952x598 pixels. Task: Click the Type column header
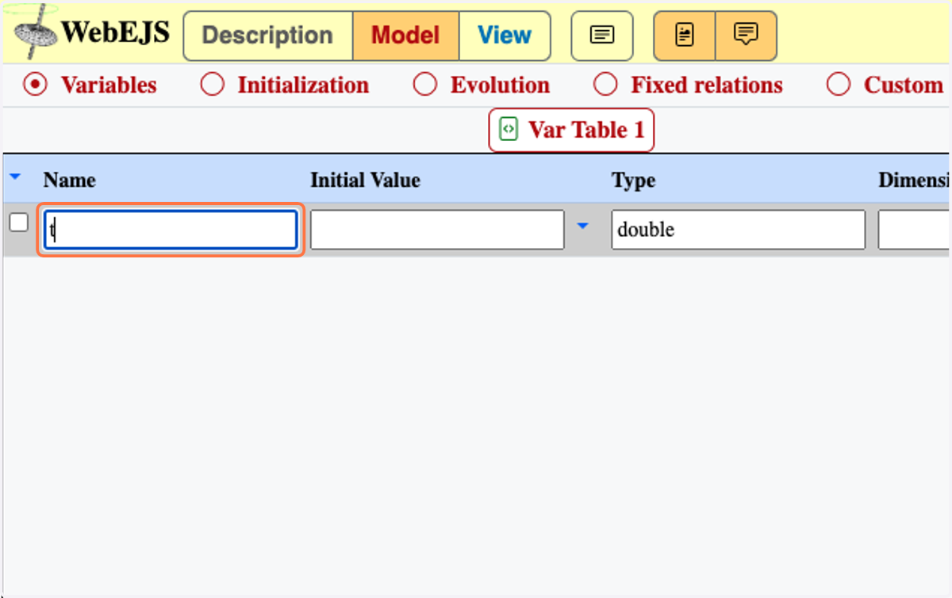point(633,181)
